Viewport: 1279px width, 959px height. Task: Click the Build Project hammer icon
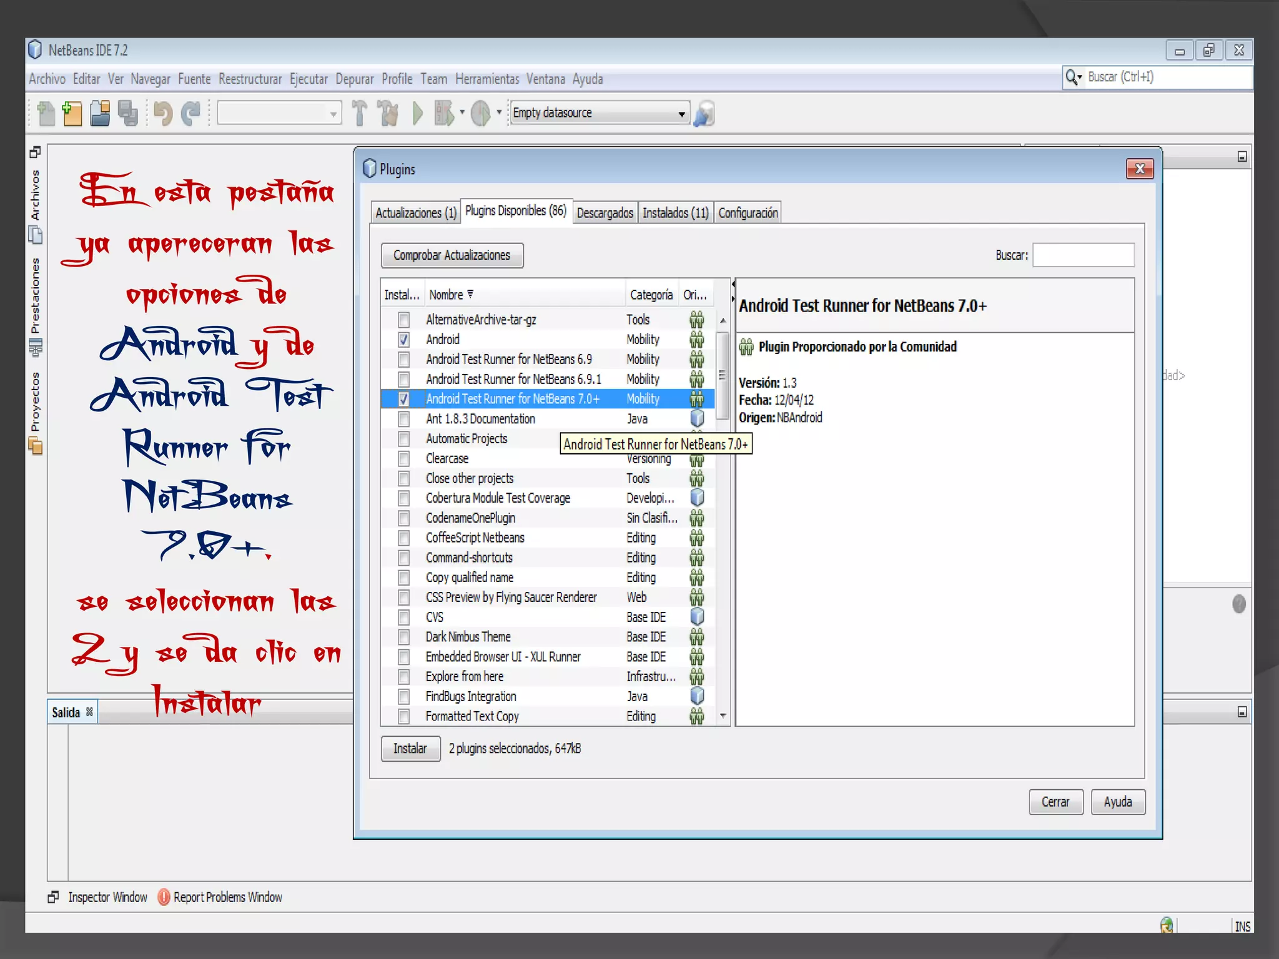(360, 114)
